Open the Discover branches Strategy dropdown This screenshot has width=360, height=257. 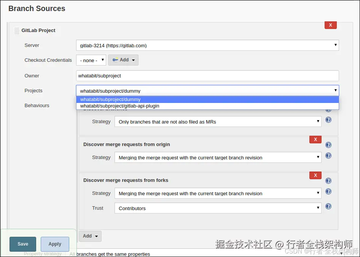[x=218, y=122]
